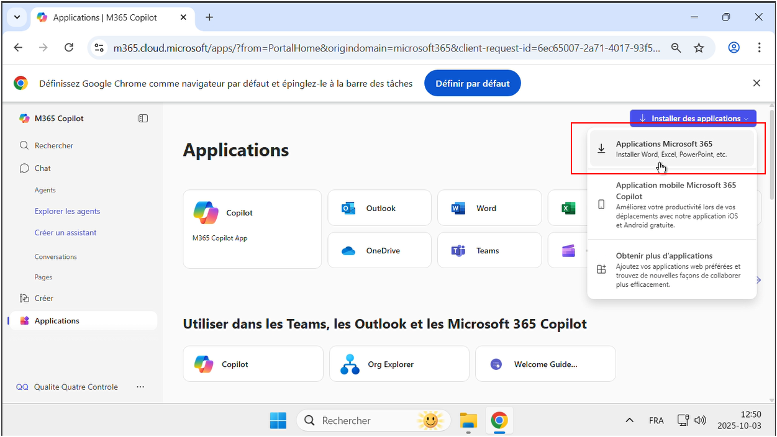
Task: Open the Outlook app tile
Action: click(379, 208)
